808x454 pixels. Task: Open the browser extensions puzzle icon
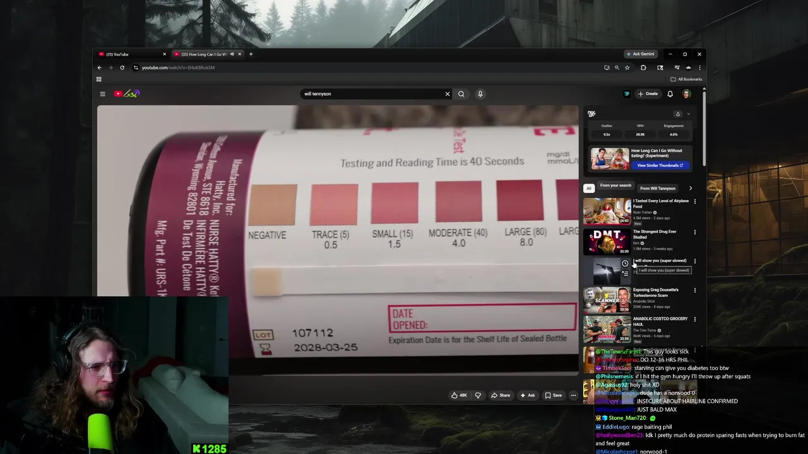[x=643, y=67]
